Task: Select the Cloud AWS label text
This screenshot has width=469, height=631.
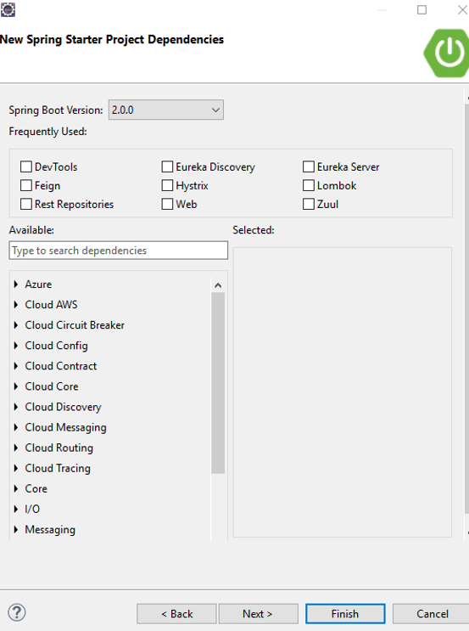Action: click(x=51, y=305)
